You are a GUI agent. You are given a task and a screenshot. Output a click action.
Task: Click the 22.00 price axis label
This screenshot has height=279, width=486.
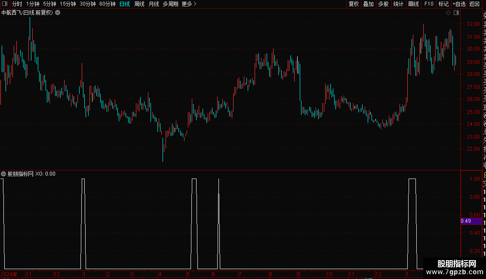(x=473, y=149)
